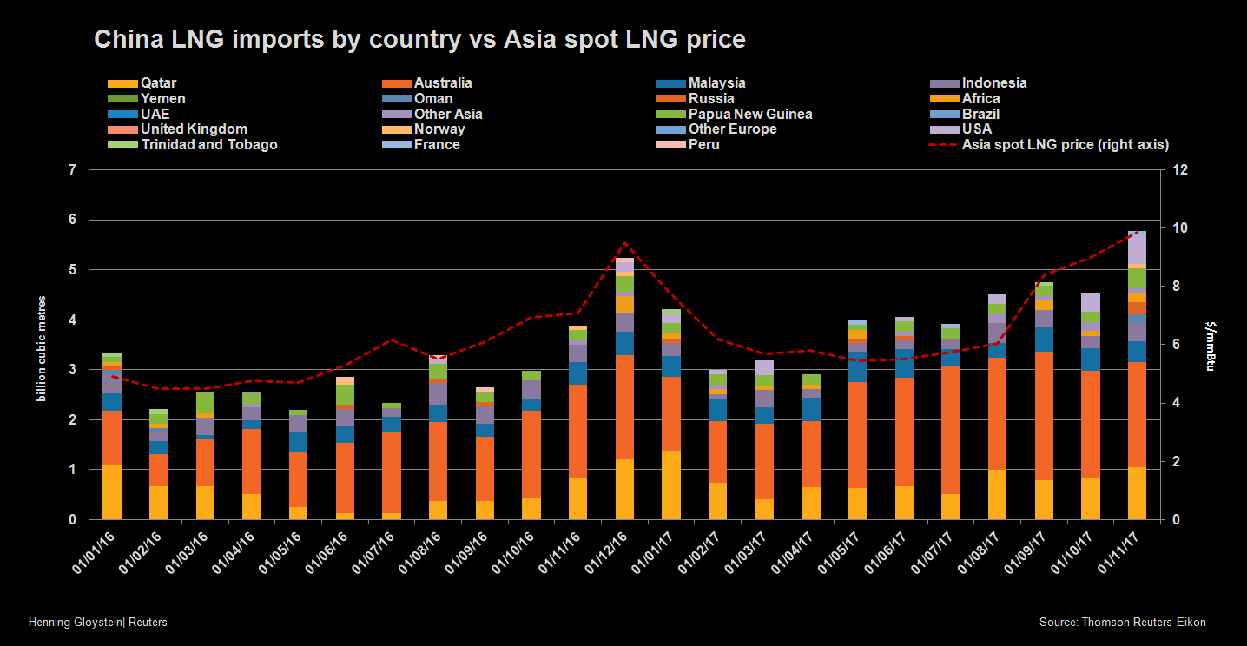Select the Malaysia legend swatch
This screenshot has width=1247, height=646.
tap(670, 84)
